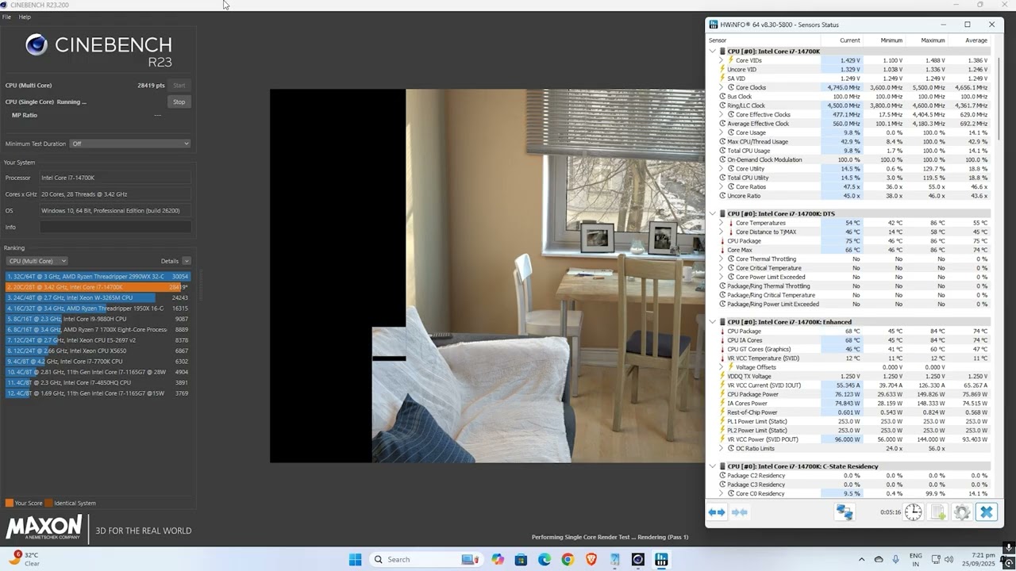Select the Intel Xeon W-3265M ranking bar
Image resolution: width=1016 pixels, height=571 pixels.
pyautogui.click(x=98, y=297)
